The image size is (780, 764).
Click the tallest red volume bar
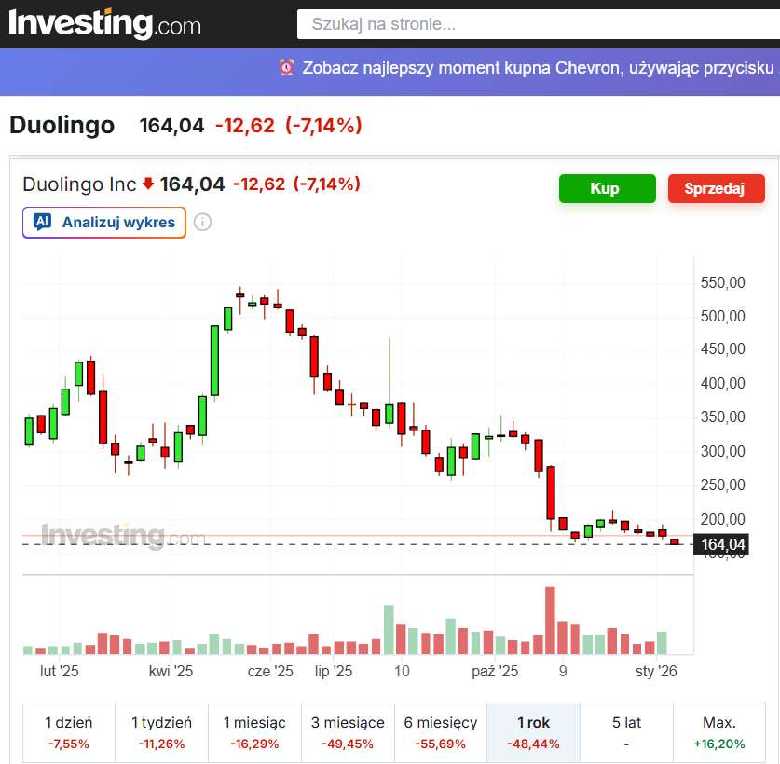click(550, 621)
